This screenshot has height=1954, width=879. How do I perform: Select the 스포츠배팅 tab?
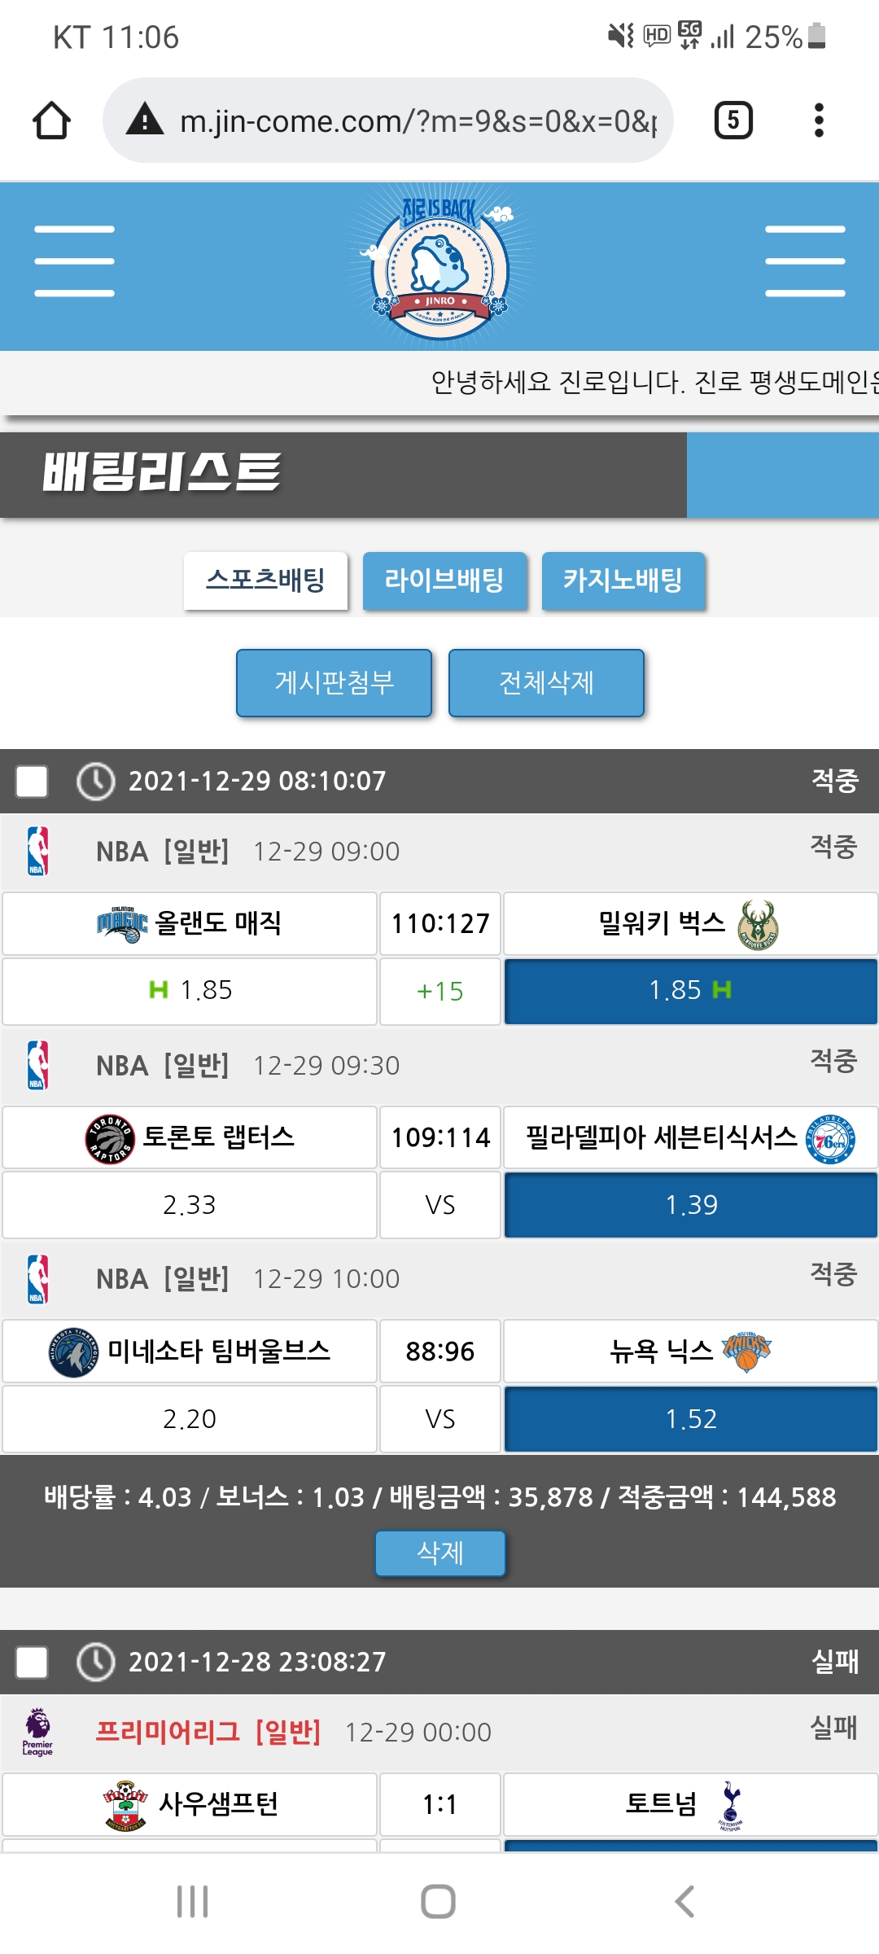click(265, 581)
